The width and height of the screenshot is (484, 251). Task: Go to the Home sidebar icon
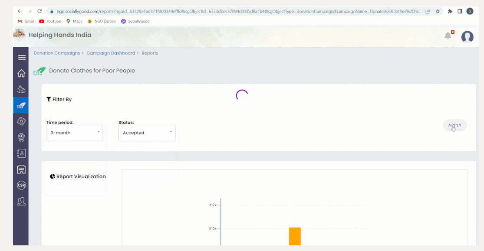point(21,73)
